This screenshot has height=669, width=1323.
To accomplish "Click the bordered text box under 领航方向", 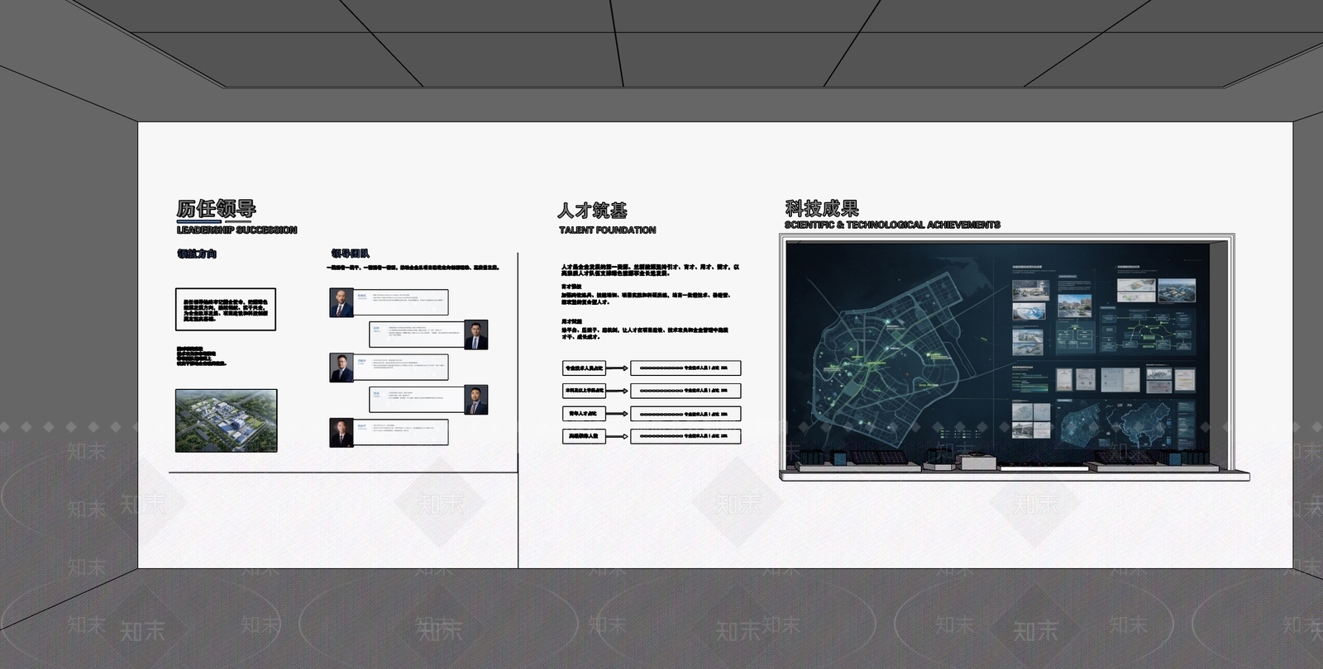I will [x=226, y=310].
